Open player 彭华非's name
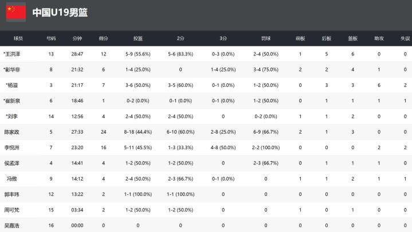Screen dimensions: 412x232 [x=12, y=70]
